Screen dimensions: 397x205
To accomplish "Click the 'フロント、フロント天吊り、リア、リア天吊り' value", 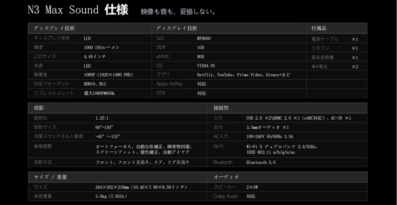I will (142, 162).
